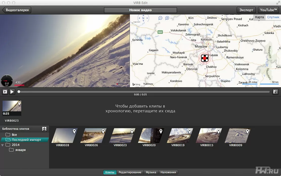281x176 pixels.
Task: Open YouTube upload button
Action: pyautogui.click(x=268, y=10)
